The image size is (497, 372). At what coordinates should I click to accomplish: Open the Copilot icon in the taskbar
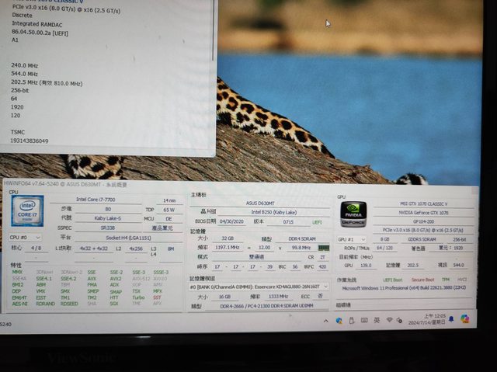click(465, 319)
